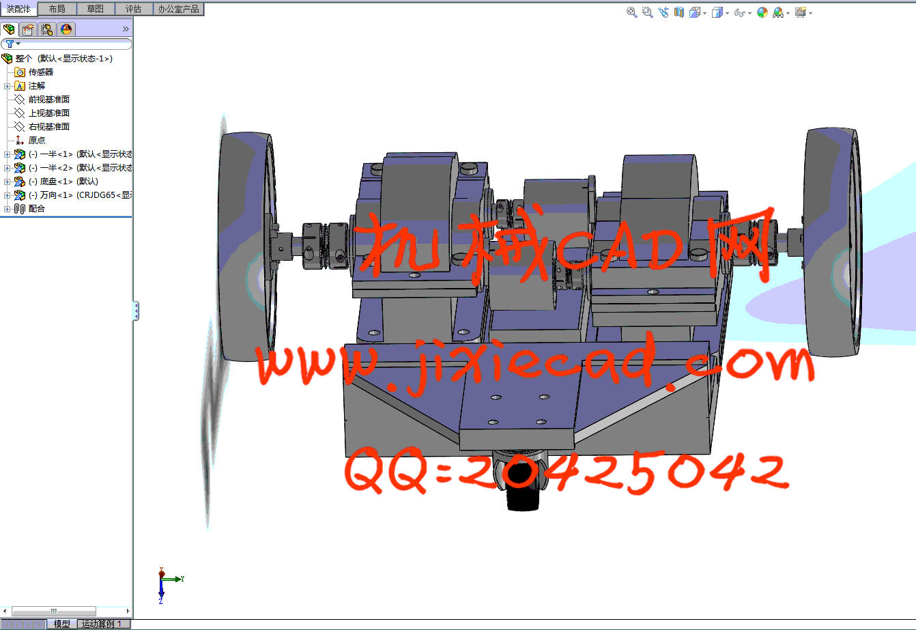Click the Edit Appearance color ball icon

coord(762,12)
